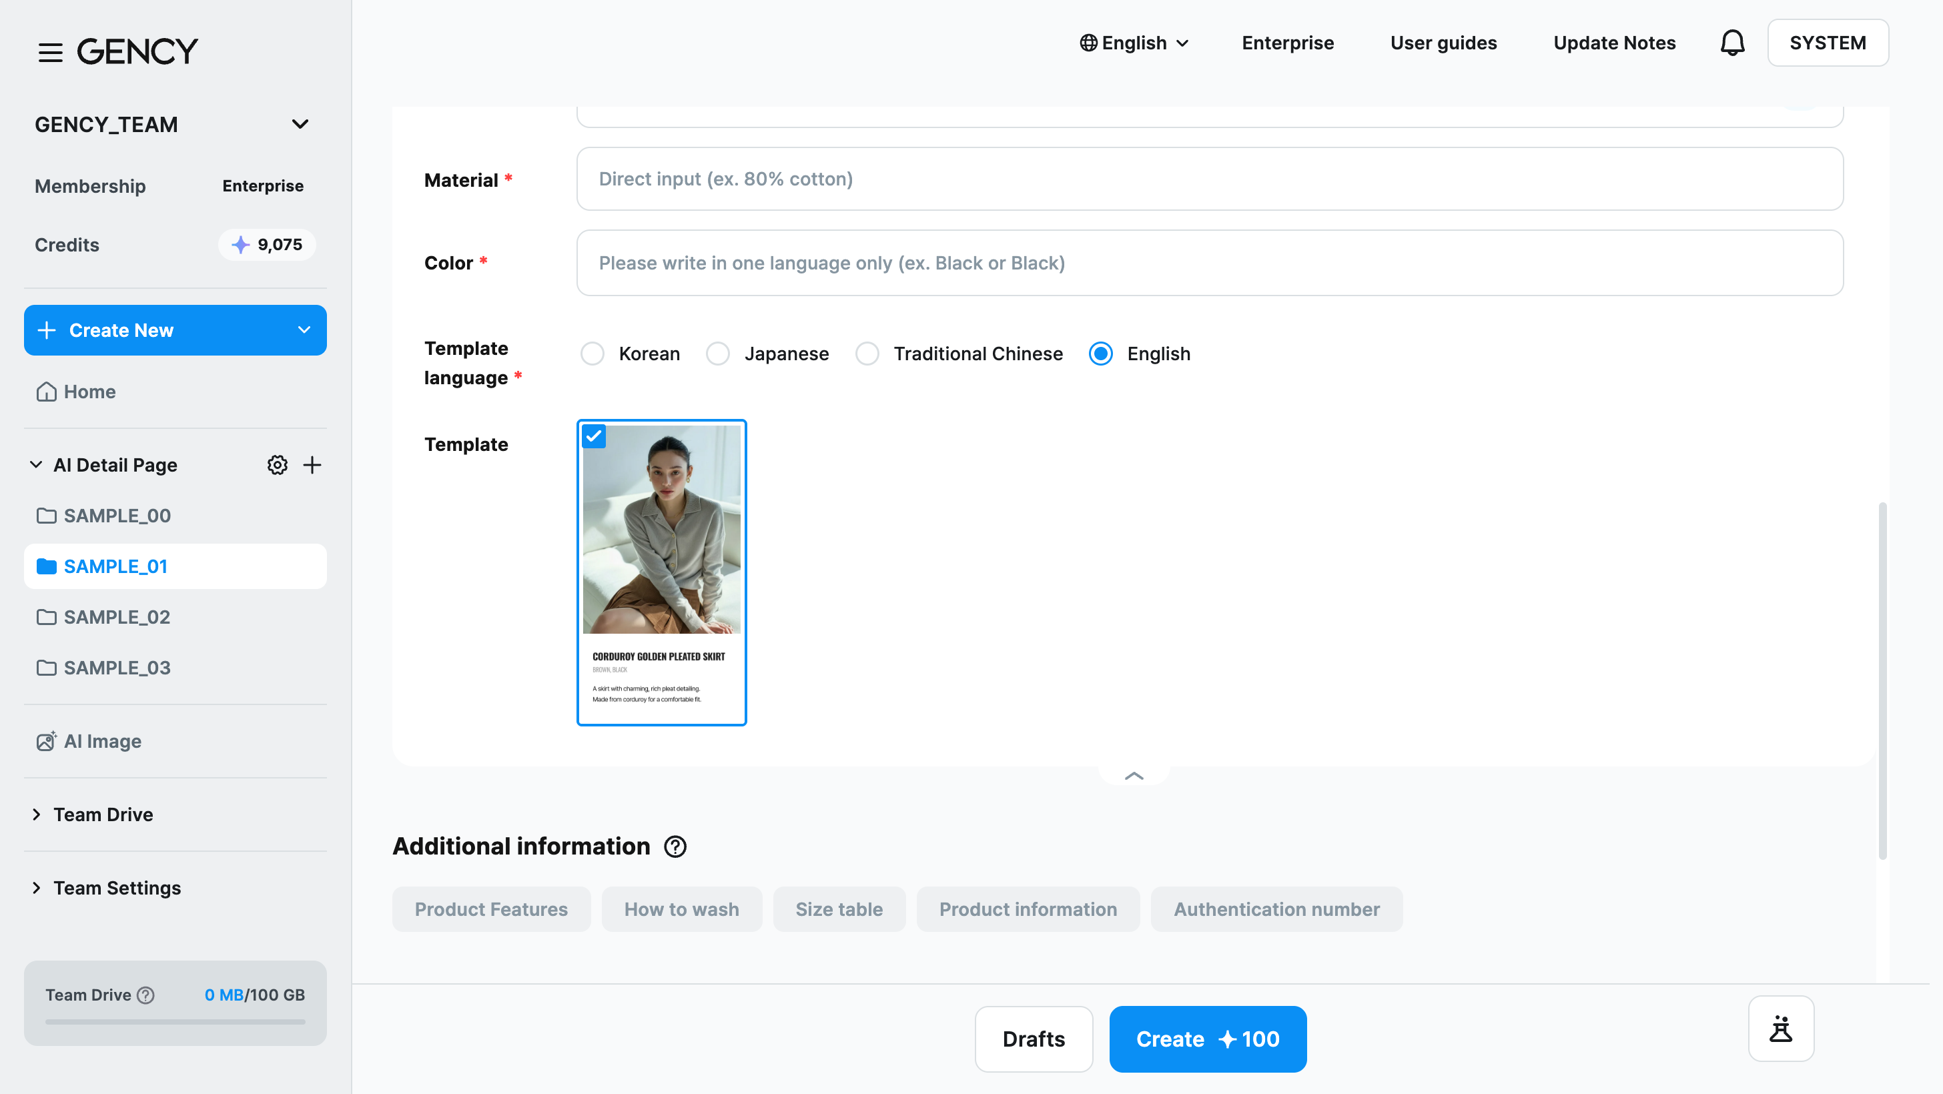Collapse the form panel chevron
Viewport: 1943px width, 1094px height.
1134,776
